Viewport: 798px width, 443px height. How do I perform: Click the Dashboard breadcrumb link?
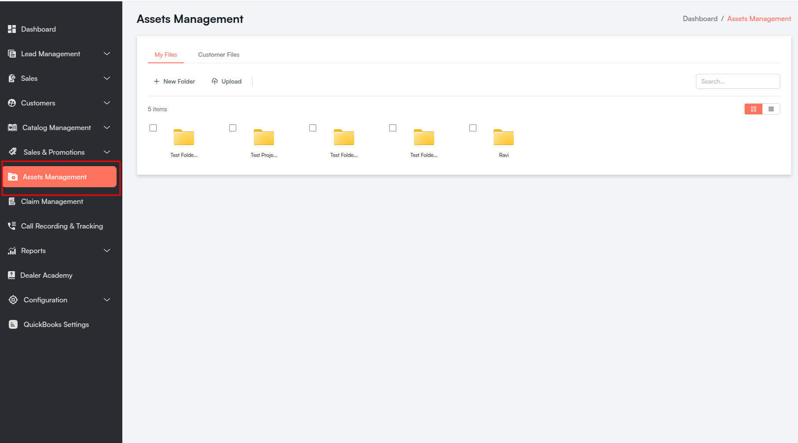coord(700,18)
